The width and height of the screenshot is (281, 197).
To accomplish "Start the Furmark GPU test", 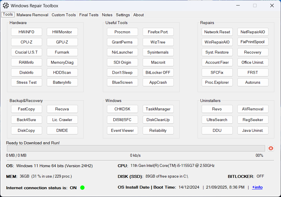I will 62,52.
